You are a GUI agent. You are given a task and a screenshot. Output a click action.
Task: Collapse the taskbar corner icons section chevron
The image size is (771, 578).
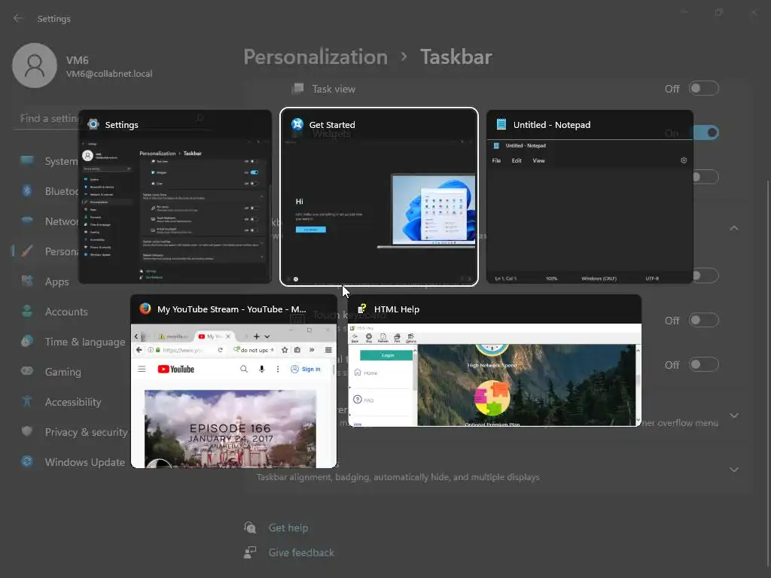pyautogui.click(x=733, y=228)
